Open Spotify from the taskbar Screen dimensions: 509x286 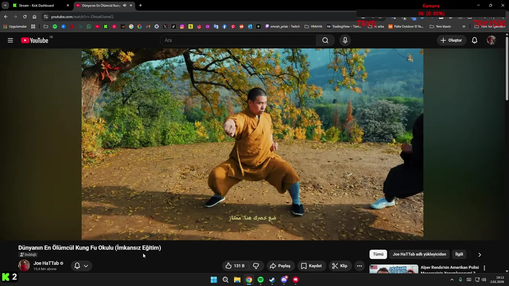[260, 280]
